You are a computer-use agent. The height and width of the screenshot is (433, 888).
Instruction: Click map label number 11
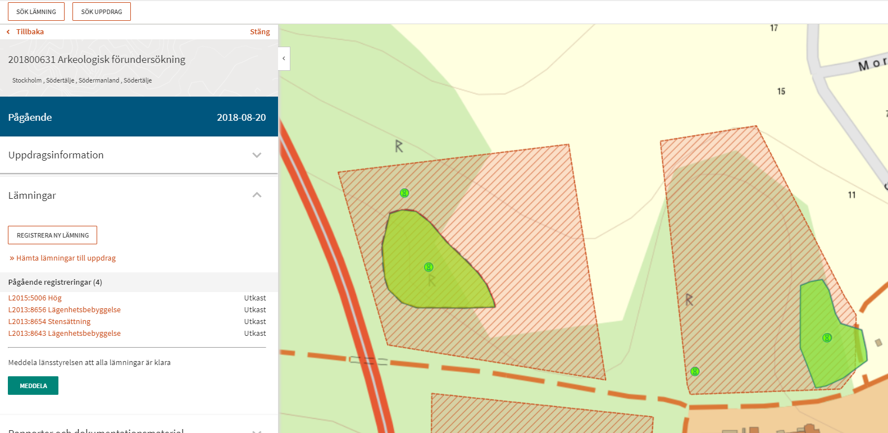click(852, 195)
